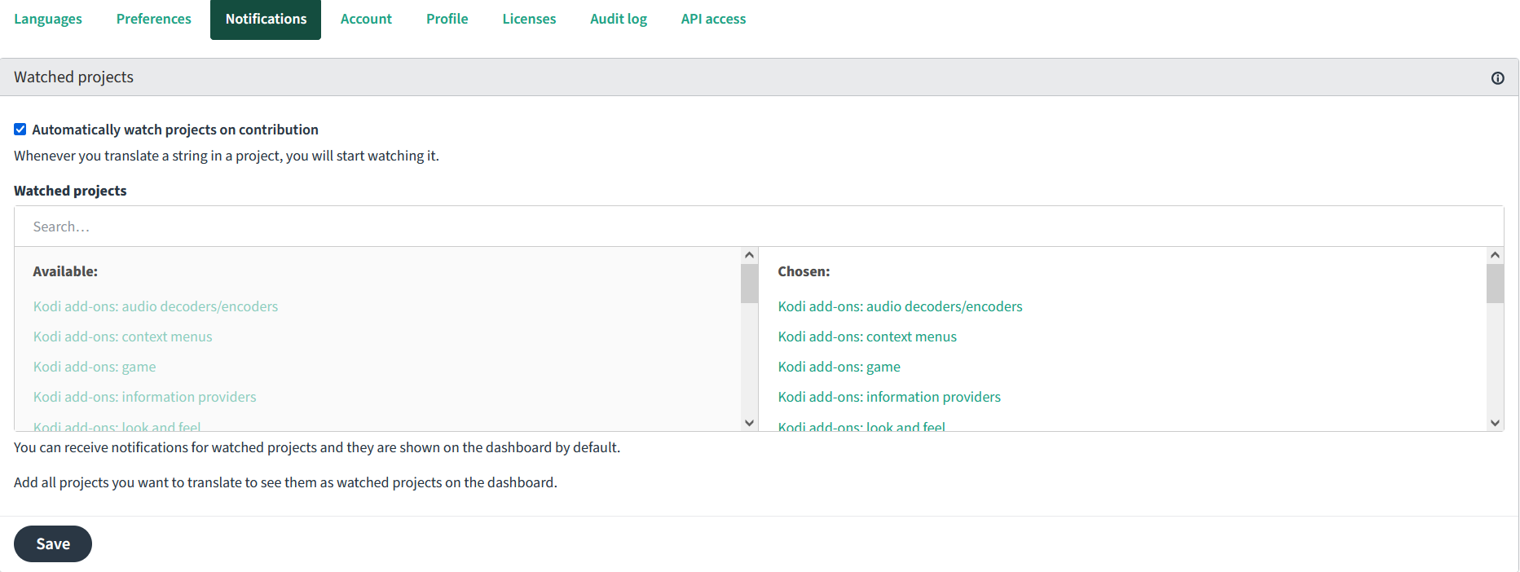This screenshot has height=572, width=1520.
Task: Click the Available list scroll up arrow
Action: 749,255
